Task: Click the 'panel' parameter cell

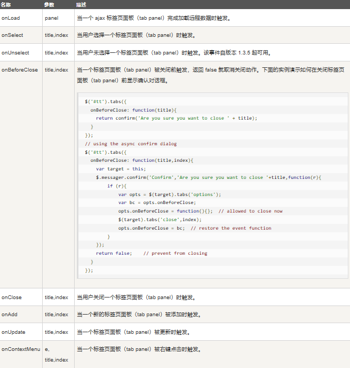Action: 52,18
